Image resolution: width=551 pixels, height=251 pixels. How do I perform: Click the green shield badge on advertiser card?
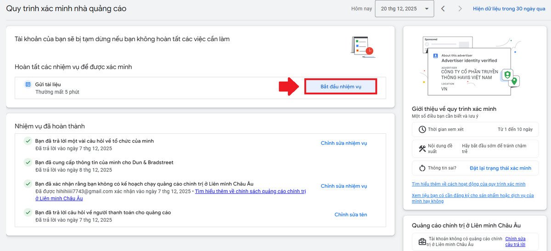tap(507, 75)
